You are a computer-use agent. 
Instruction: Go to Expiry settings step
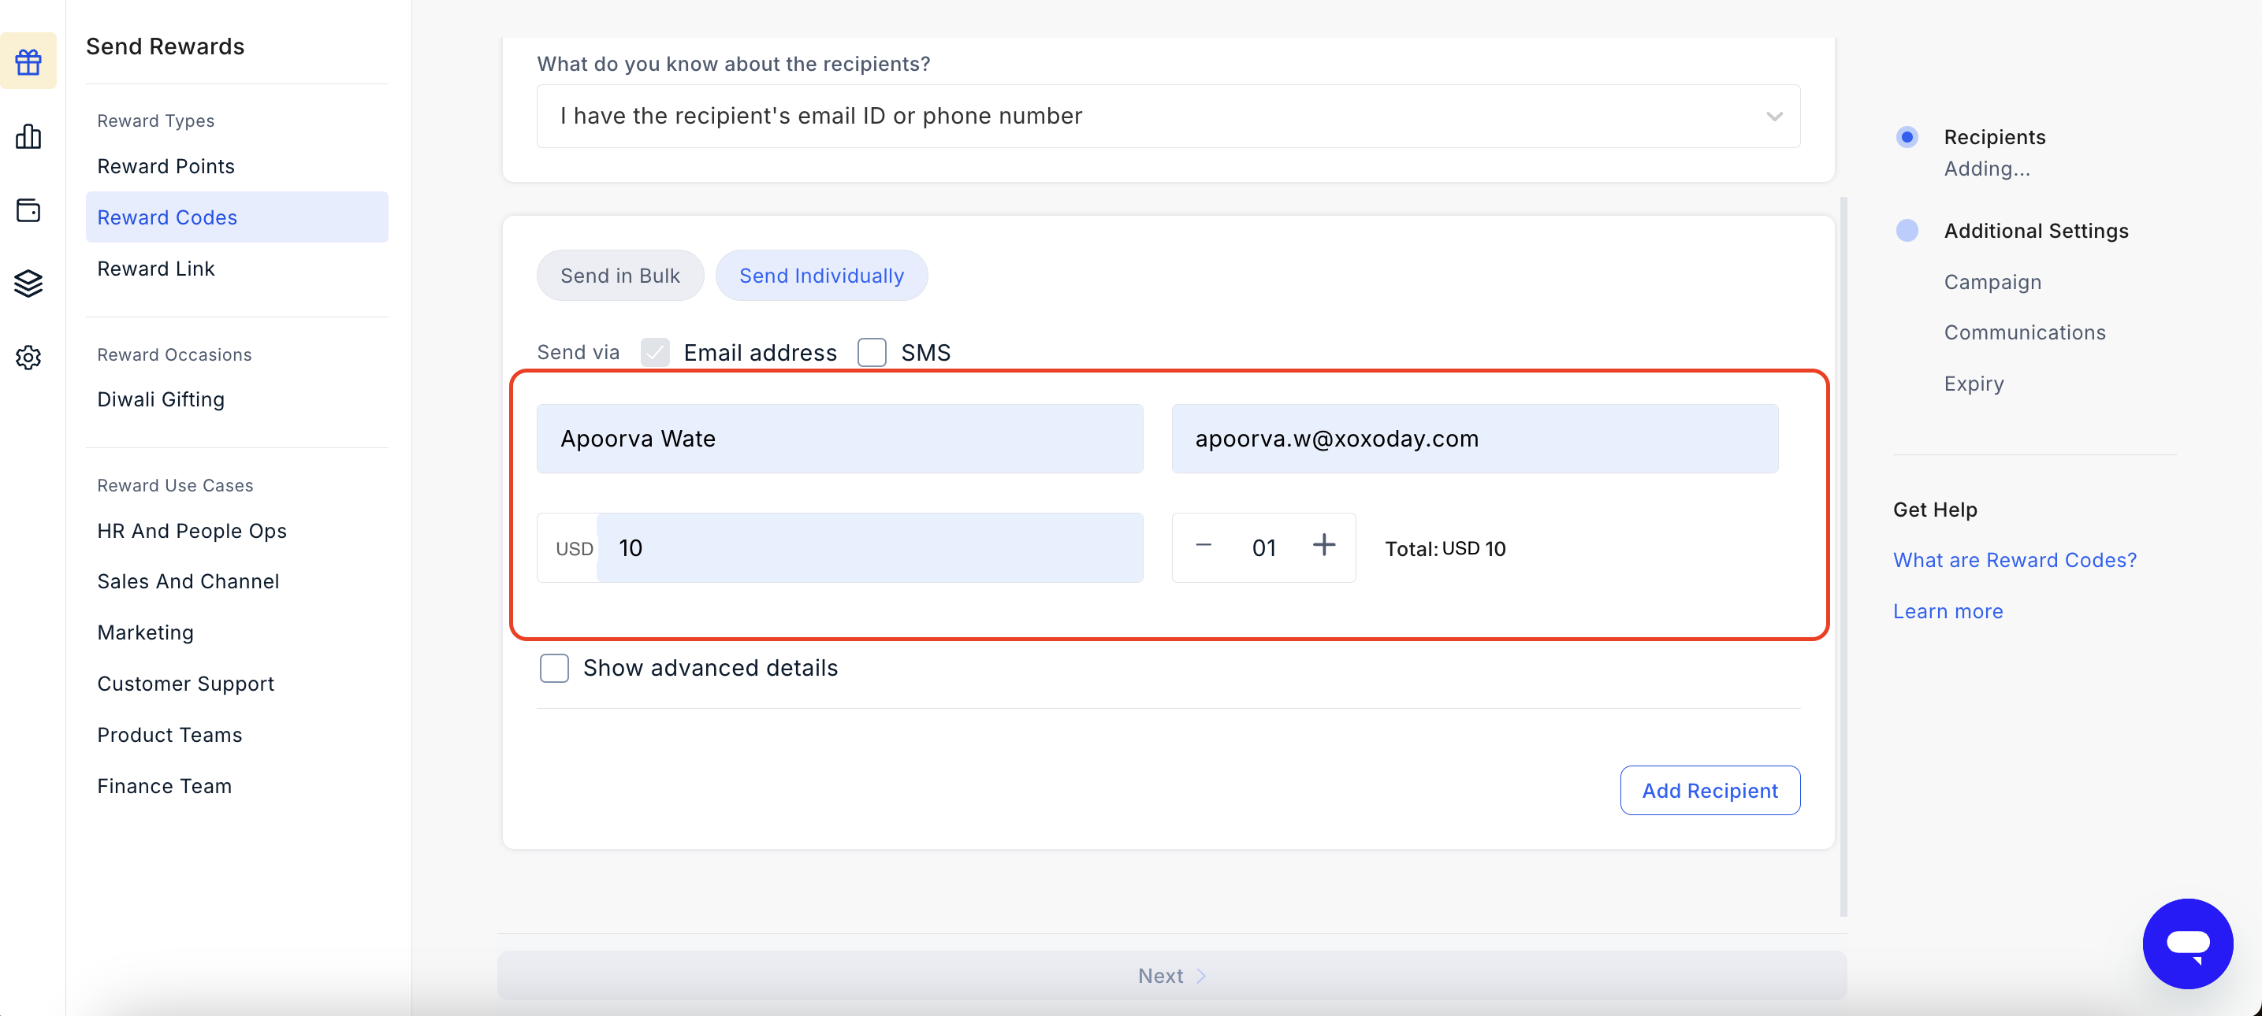1973,384
